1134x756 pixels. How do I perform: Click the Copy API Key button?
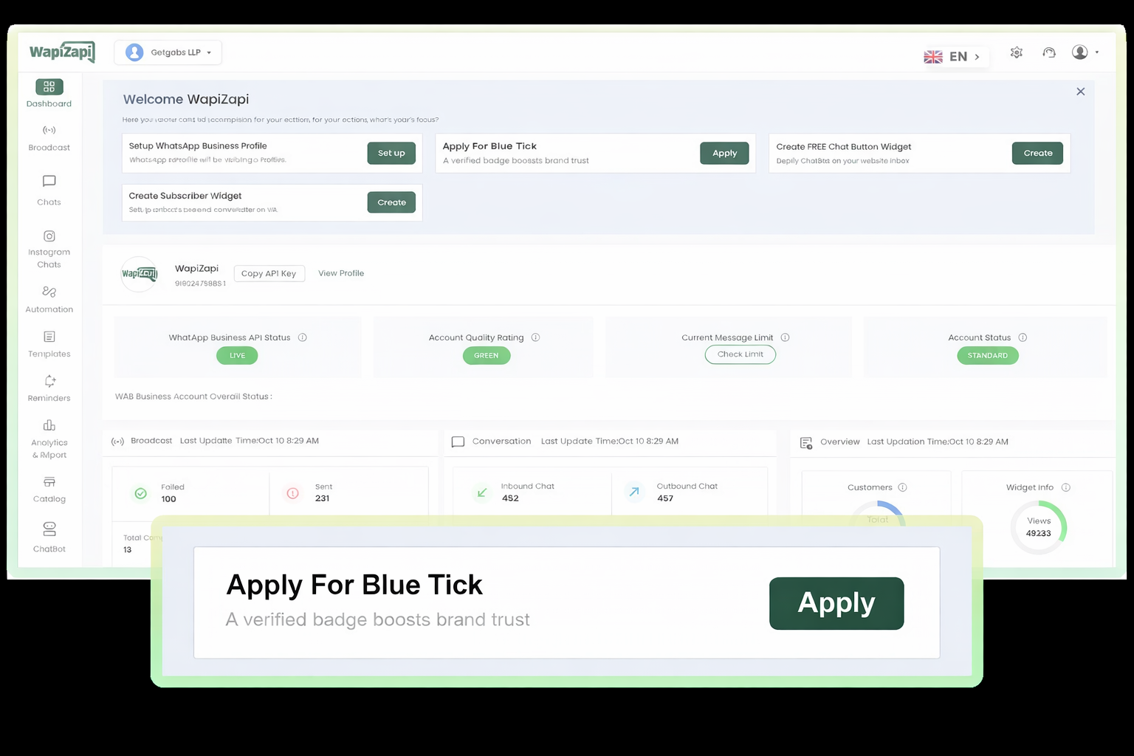[x=269, y=273]
